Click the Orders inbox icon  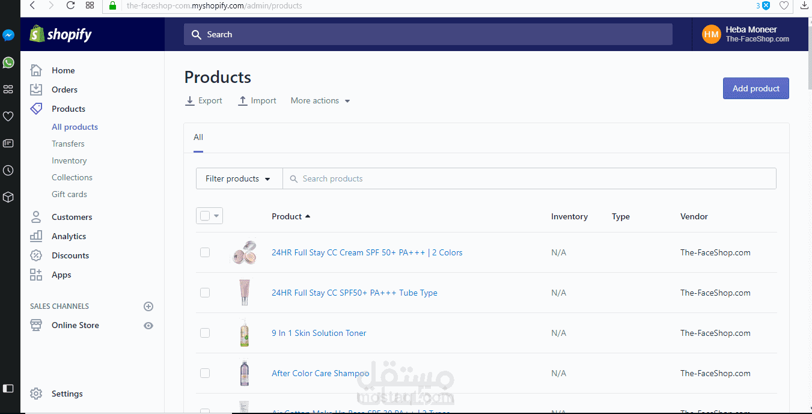pyautogui.click(x=36, y=90)
